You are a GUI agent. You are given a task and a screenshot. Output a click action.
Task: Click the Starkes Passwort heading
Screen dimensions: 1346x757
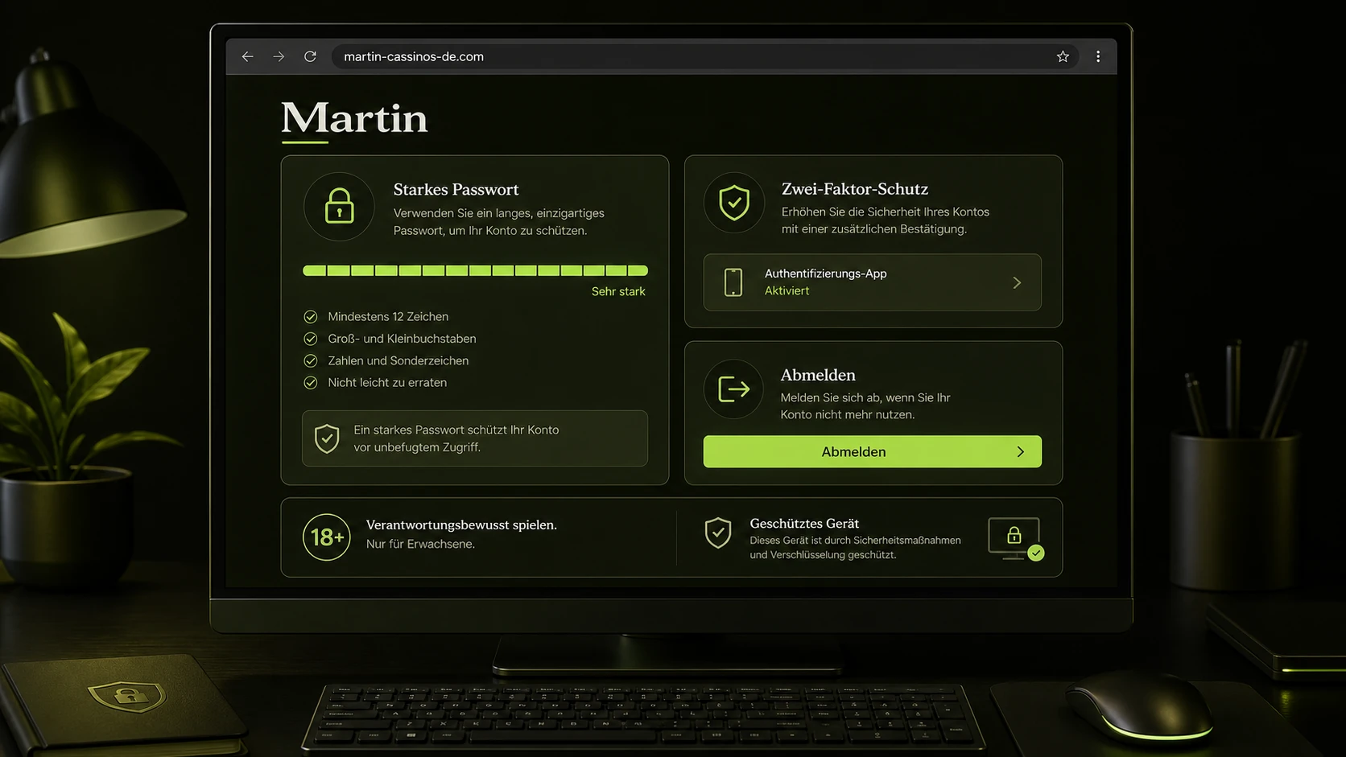[456, 190]
